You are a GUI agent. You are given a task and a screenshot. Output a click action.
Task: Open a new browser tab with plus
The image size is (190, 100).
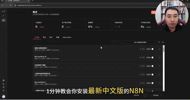pyautogui.click(x=32, y=1)
